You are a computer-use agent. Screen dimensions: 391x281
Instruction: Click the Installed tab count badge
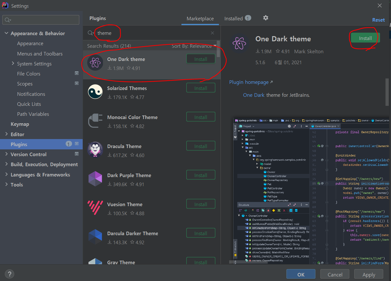click(248, 18)
